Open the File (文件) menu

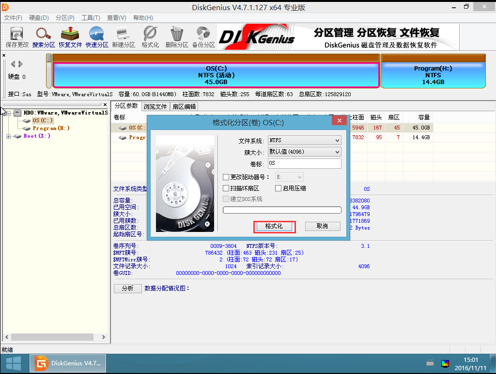point(13,18)
